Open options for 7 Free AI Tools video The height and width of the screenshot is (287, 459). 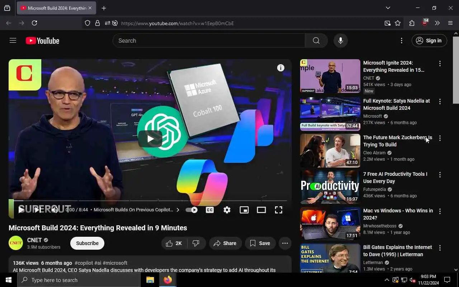(x=440, y=175)
